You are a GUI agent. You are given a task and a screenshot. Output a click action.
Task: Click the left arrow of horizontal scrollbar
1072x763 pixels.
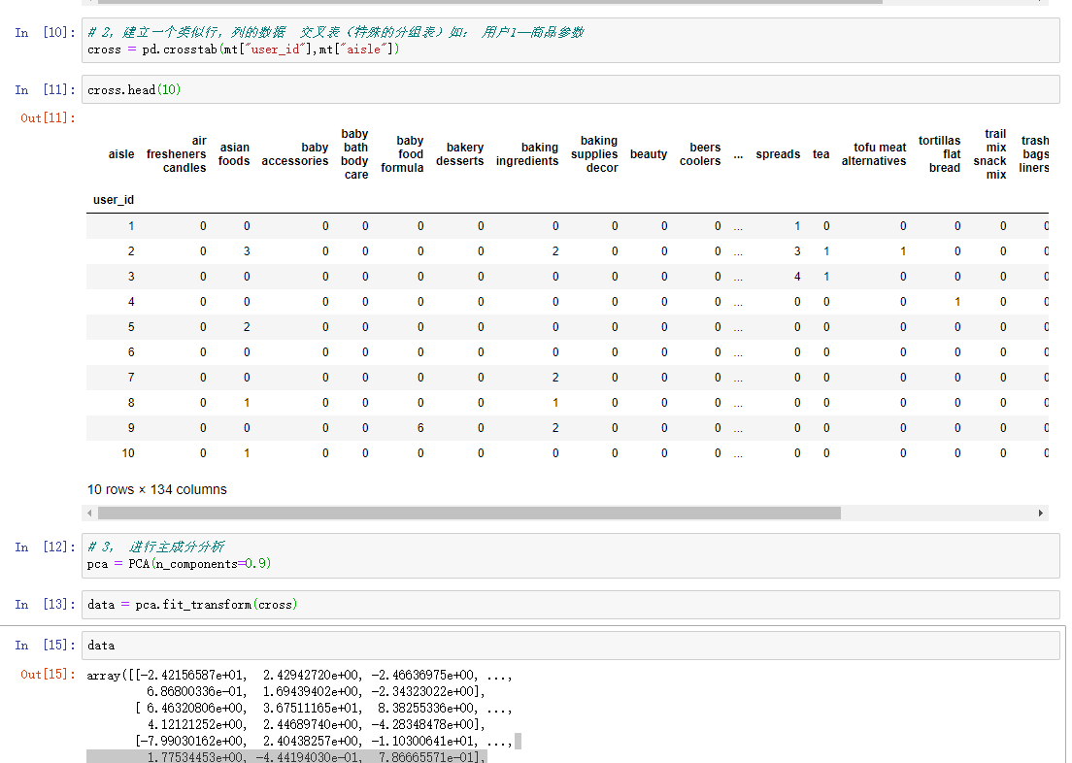coord(89,513)
